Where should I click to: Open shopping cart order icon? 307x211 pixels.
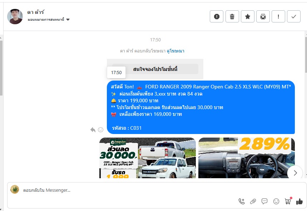288,201
